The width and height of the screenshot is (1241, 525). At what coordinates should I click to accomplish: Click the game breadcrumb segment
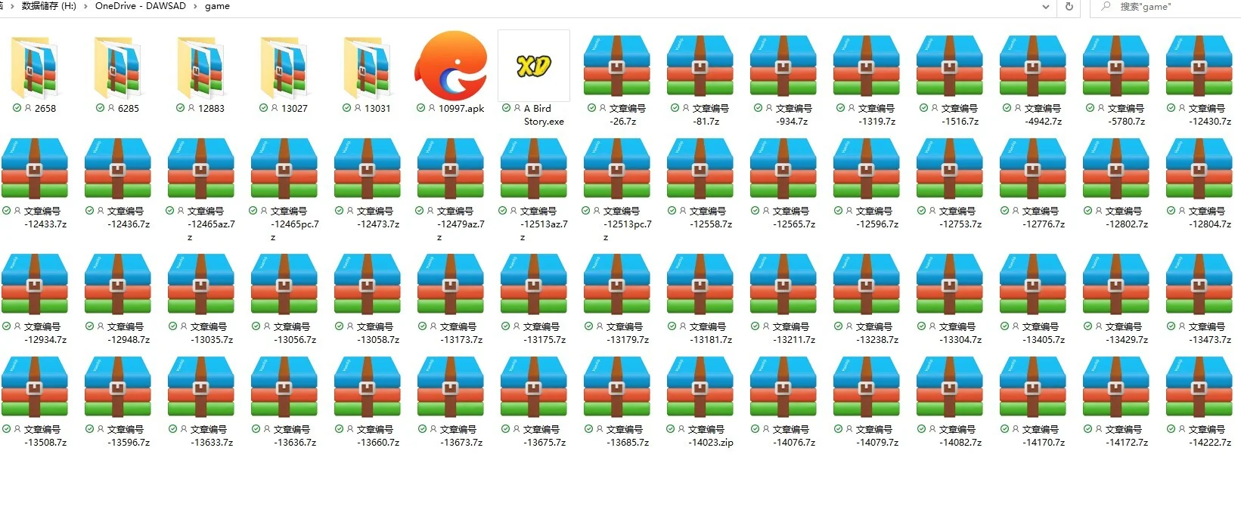217,6
